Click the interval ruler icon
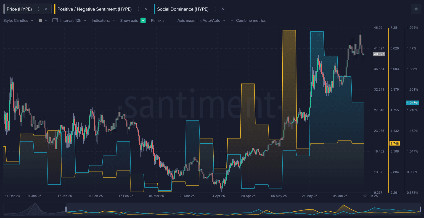This screenshot has width=424, height=218. click(55, 20)
